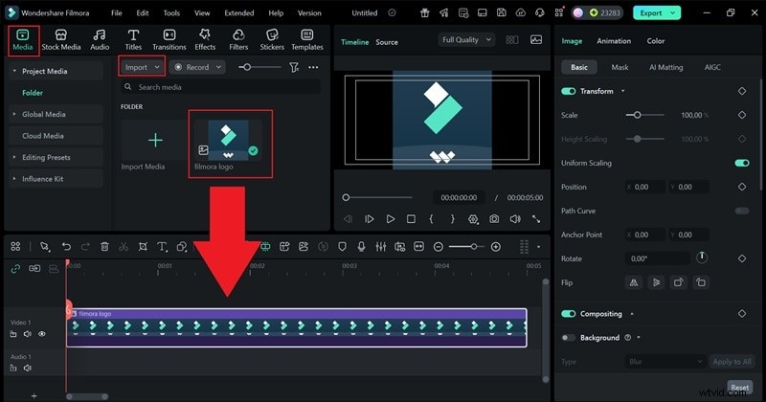Click the text tool icon
The height and width of the screenshot is (402, 766).
pyautogui.click(x=162, y=247)
